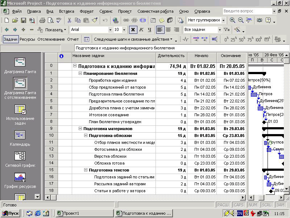Image resolution: width=290 pixels, height=218 pixels.
Task: Cut selection with scissors icon
Action: [x=69, y=20]
